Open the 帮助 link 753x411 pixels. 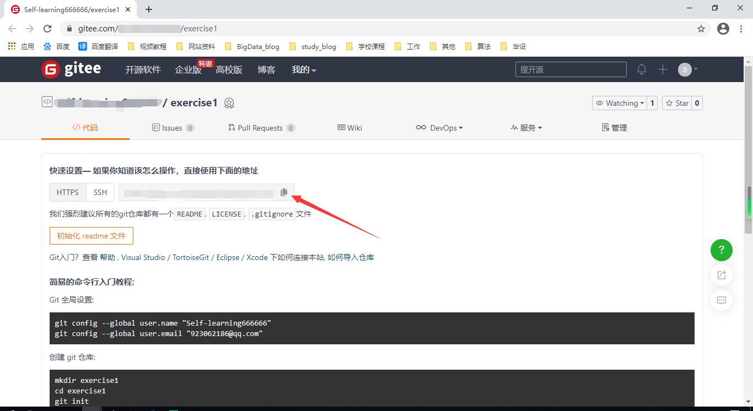pyautogui.click(x=107, y=257)
